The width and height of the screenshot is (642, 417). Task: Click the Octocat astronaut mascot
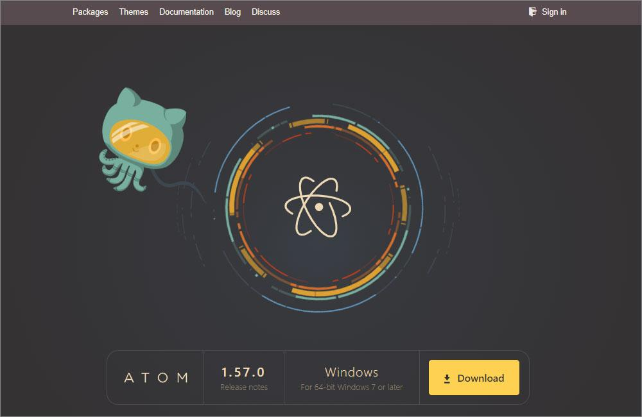coord(142,139)
